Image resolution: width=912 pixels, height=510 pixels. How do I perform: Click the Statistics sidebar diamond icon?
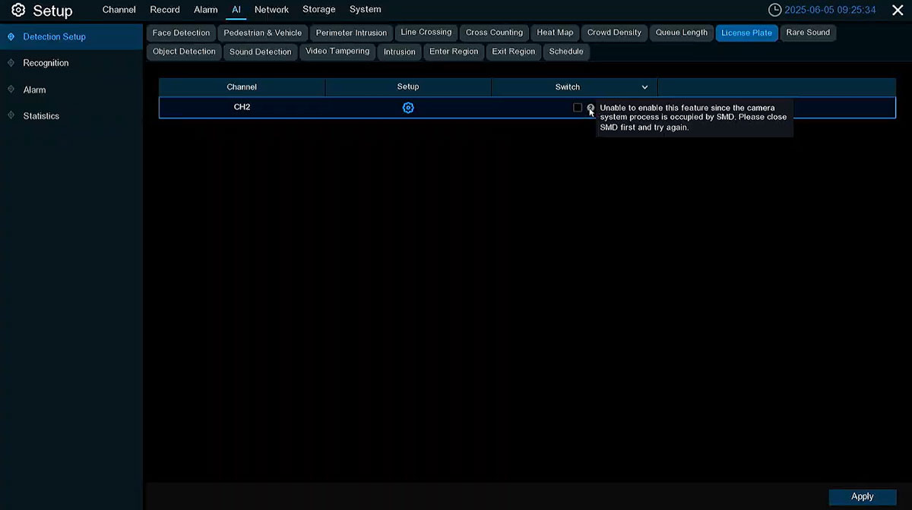pyautogui.click(x=11, y=116)
